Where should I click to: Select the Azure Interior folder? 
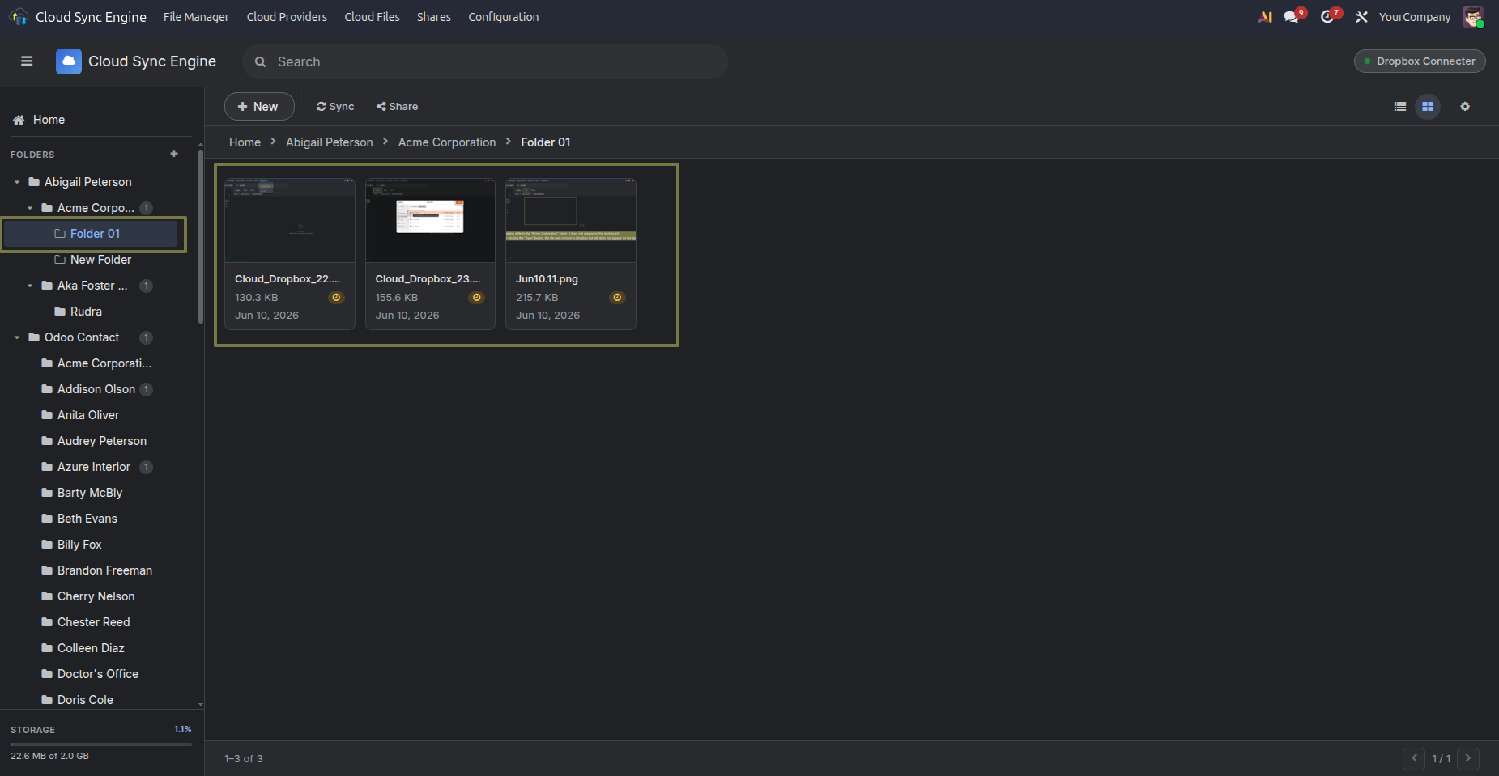(x=94, y=467)
